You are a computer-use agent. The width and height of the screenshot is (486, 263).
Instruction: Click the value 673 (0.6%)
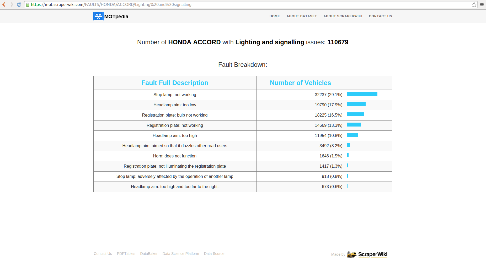pos(332,187)
